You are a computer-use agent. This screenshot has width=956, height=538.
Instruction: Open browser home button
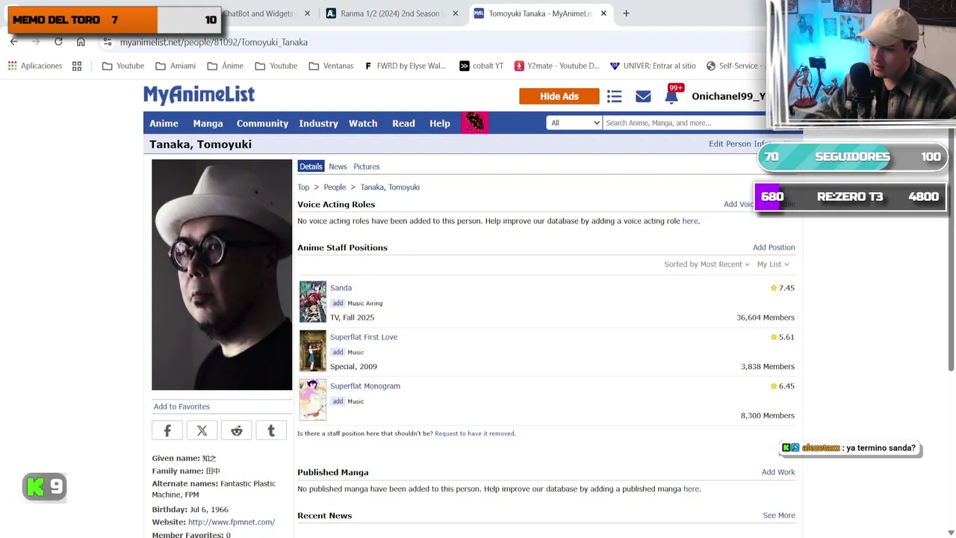81,42
